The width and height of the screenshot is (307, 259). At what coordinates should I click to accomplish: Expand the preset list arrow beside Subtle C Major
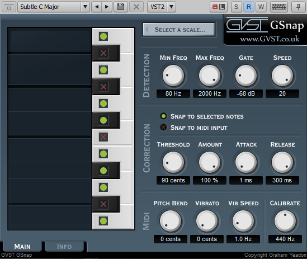tap(85, 7)
